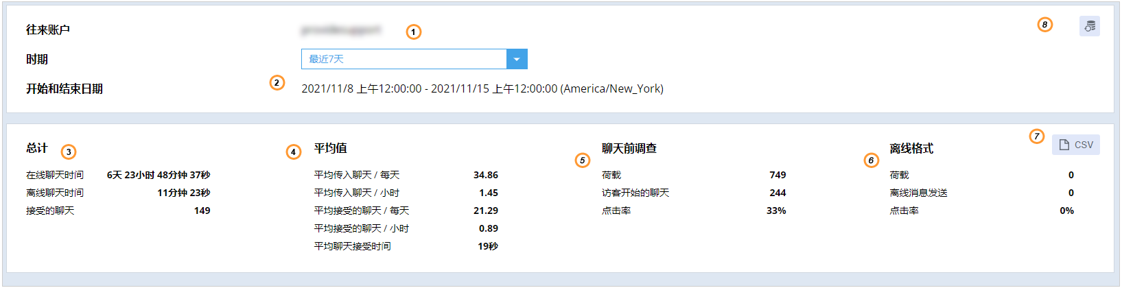Image resolution: width=1122 pixels, height=288 pixels.
Task: Click circled marker 5 under 聊天前调查
Action: click(x=582, y=160)
